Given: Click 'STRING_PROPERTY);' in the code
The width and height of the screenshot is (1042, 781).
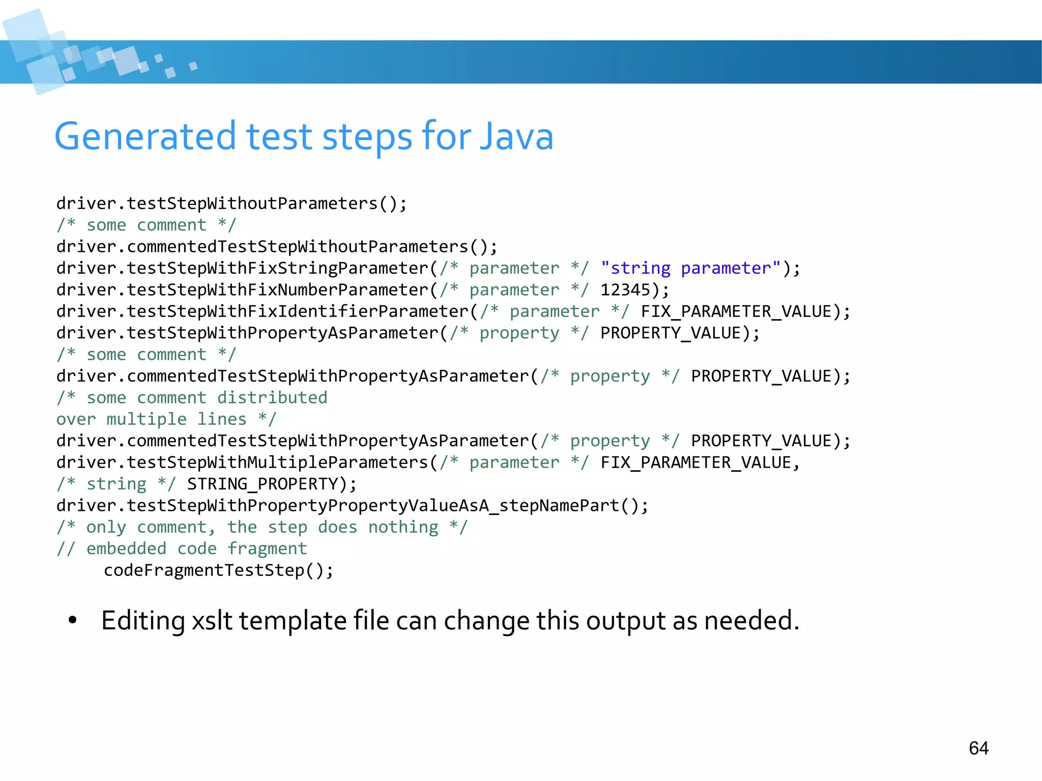Looking at the screenshot, I should click(x=272, y=484).
